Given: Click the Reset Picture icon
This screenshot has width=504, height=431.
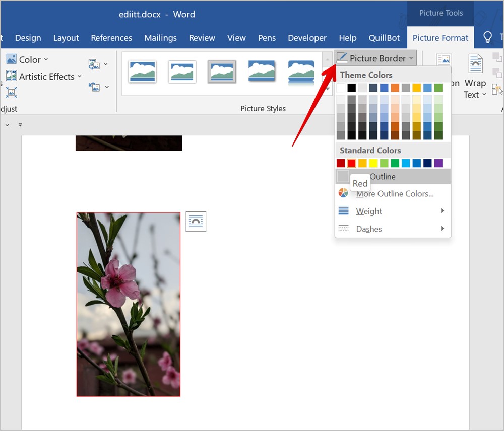Looking at the screenshot, I should pyautogui.click(x=94, y=87).
